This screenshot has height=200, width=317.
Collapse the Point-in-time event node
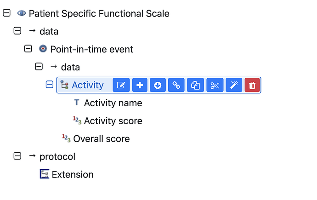[28, 49]
